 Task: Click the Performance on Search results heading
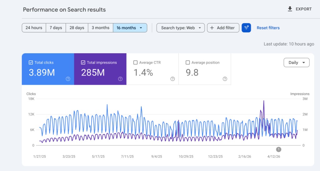(64, 10)
